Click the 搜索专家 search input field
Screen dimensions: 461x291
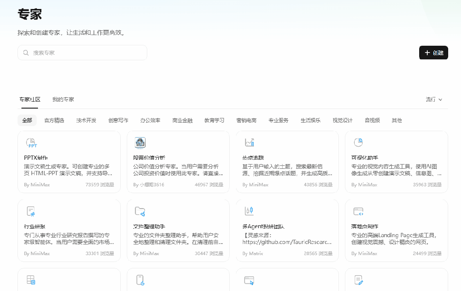click(x=82, y=53)
